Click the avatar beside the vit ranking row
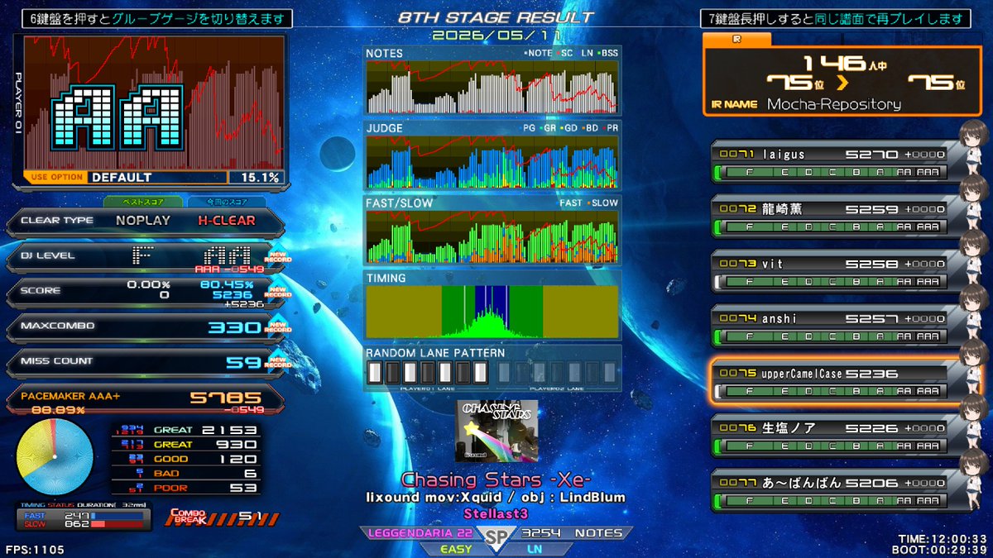 975,258
